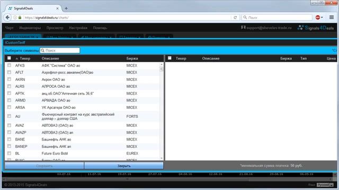
Task: Click the Сохранить button
Action: pyautogui.click(x=44, y=166)
